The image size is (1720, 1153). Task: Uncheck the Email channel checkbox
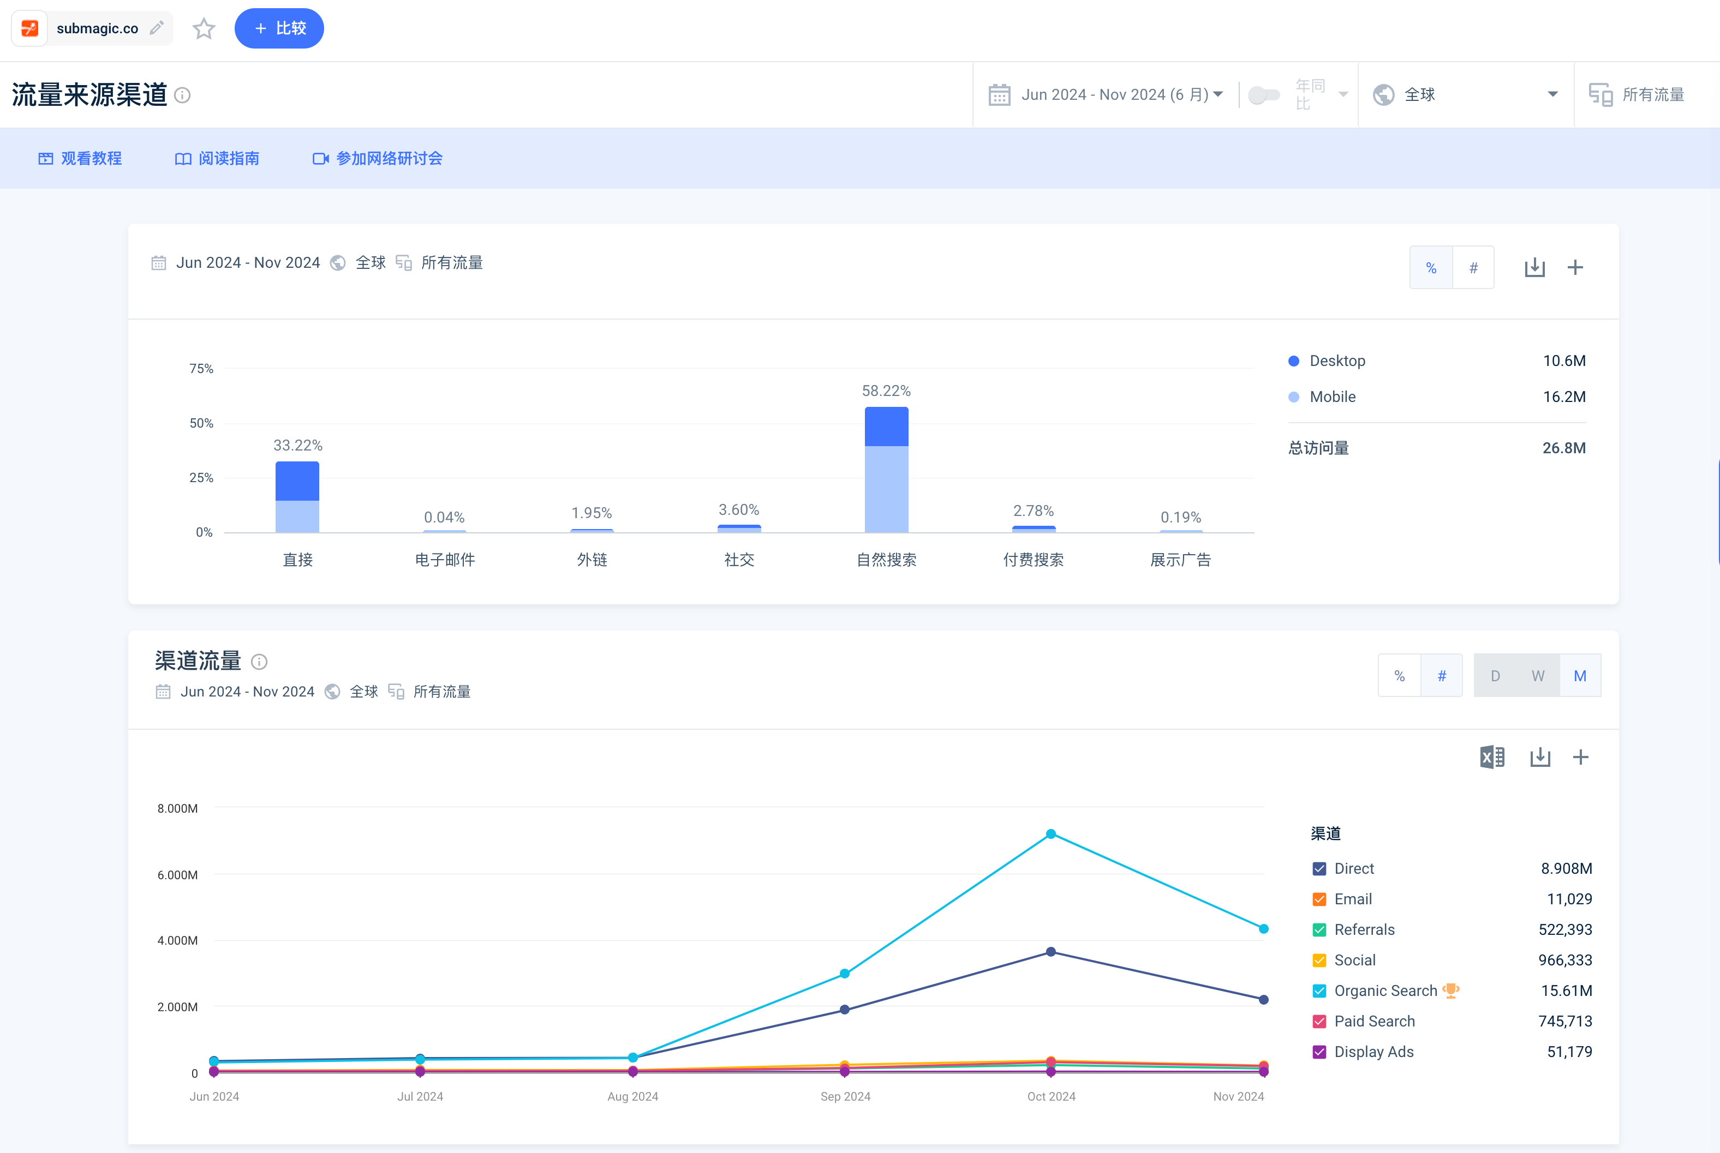(x=1319, y=900)
